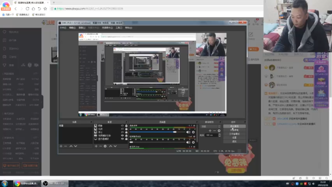The image size is (332, 187).
Task: Go back using the browser back arrow
Action: click(15, 9)
